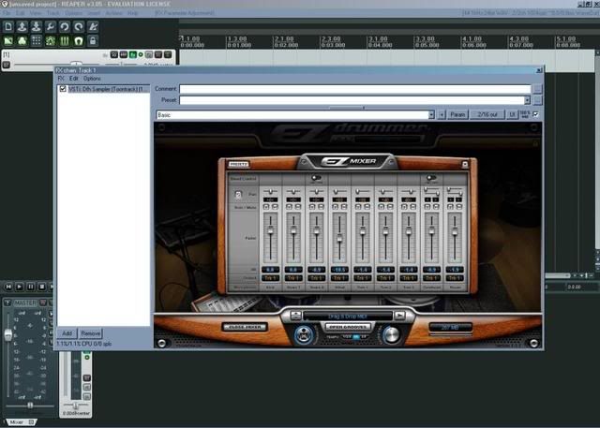600x428 pixels.
Task: Click the microphone icon beside Pan in EZ Mixer
Action: click(x=238, y=195)
